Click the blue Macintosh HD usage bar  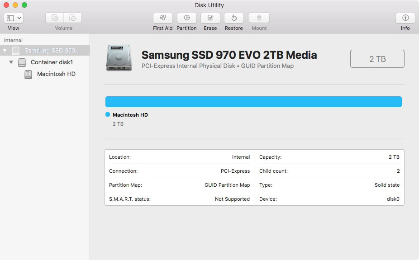(x=253, y=102)
